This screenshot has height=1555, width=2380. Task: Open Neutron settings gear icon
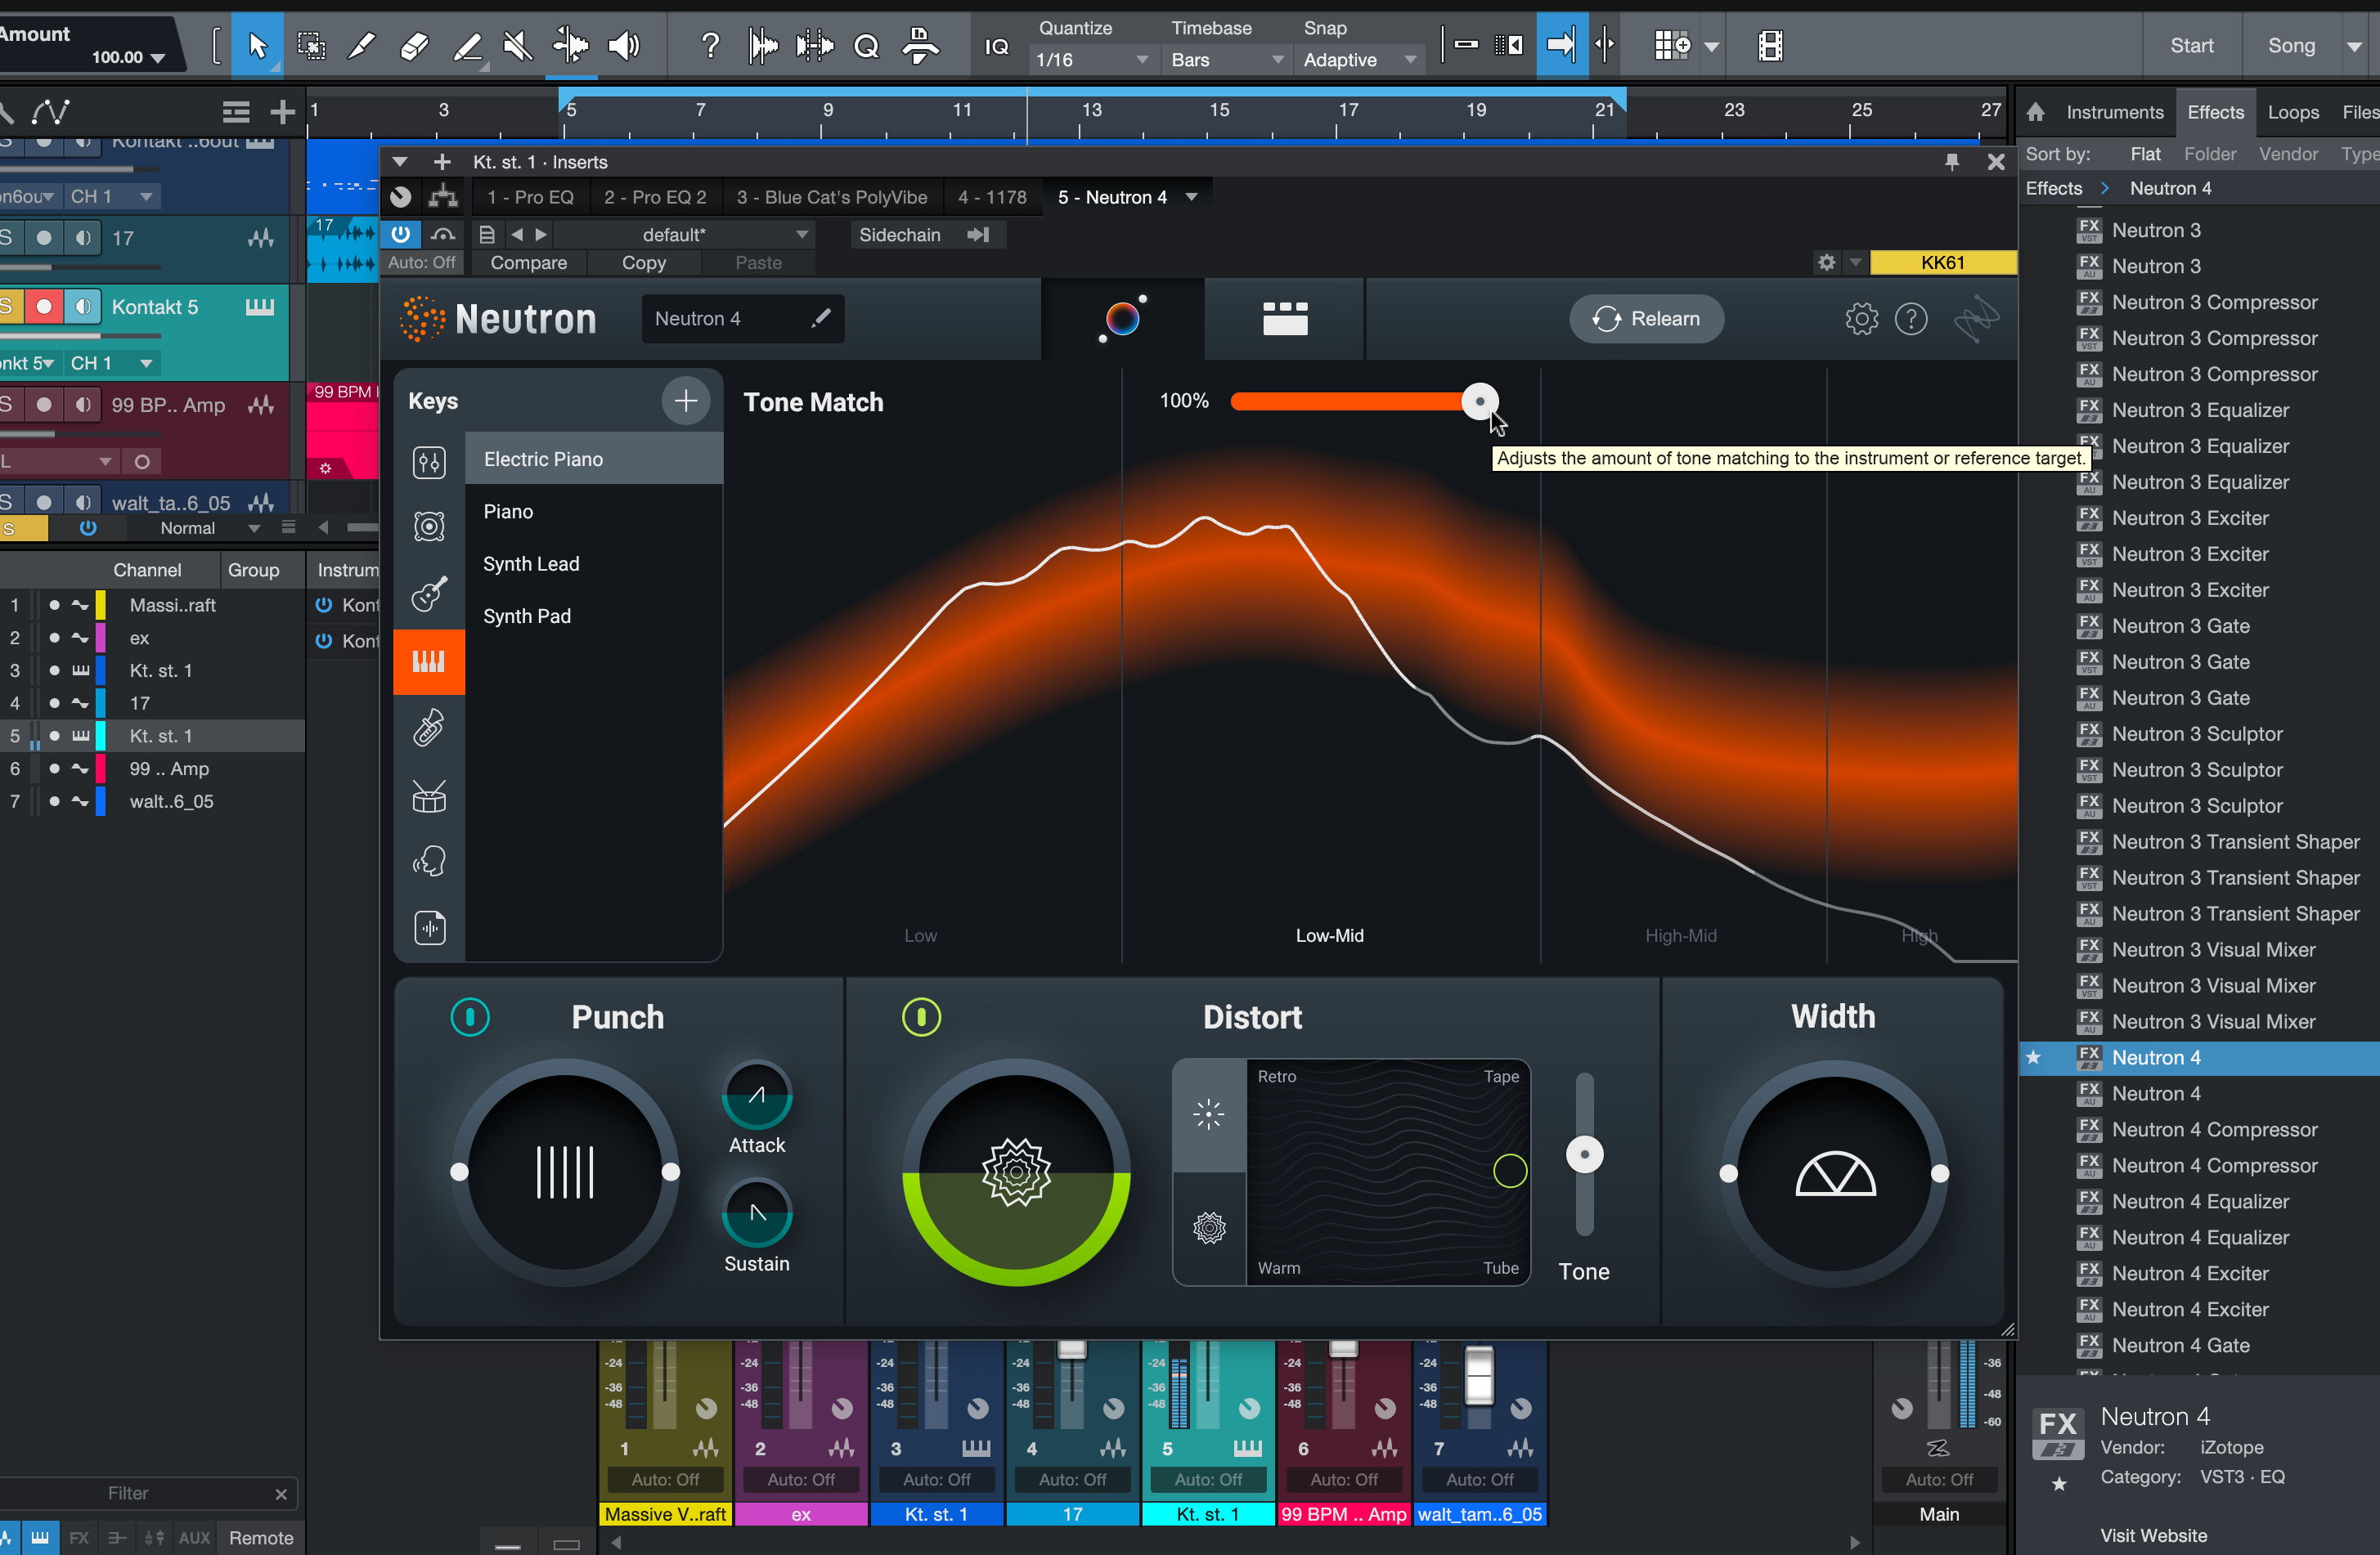tap(1861, 319)
